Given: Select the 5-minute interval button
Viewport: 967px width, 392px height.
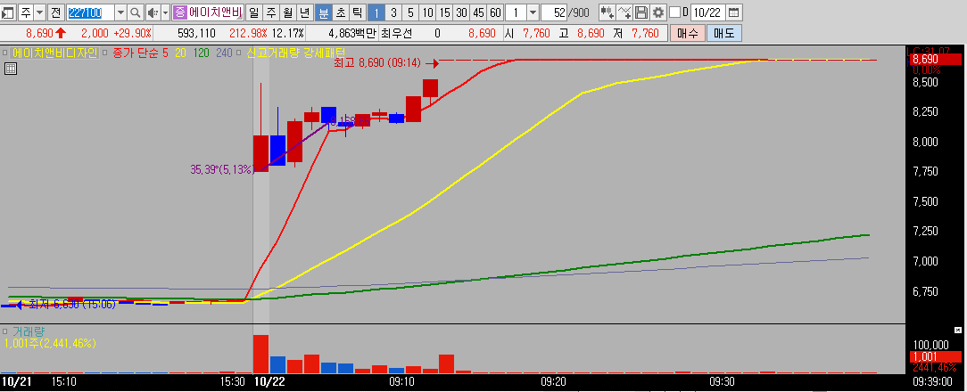Looking at the screenshot, I should point(410,12).
